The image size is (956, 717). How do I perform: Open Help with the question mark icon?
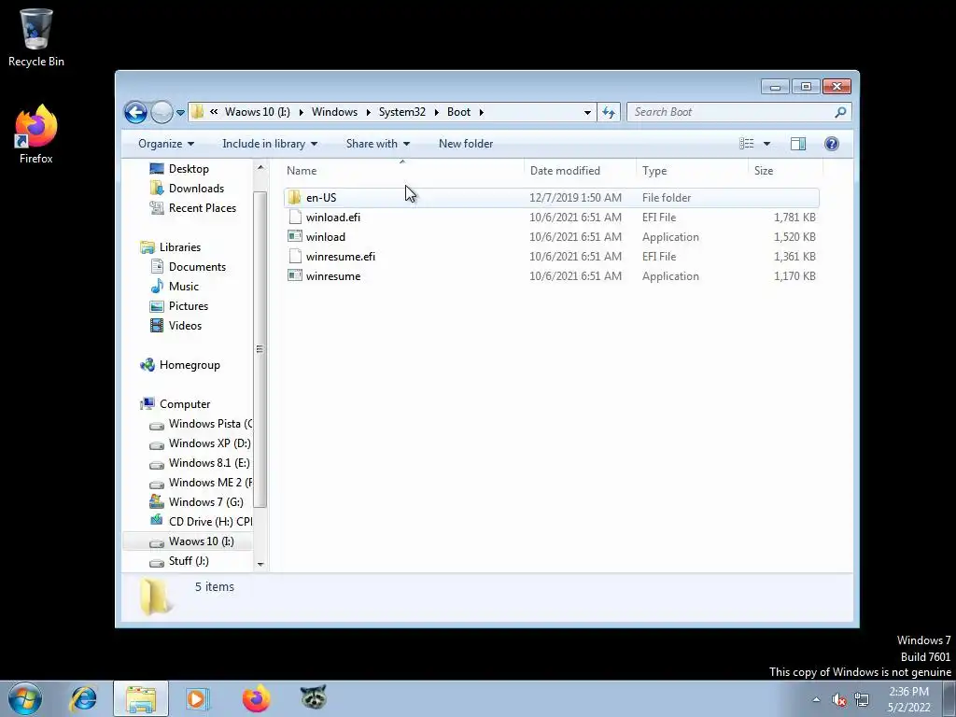pyautogui.click(x=832, y=144)
